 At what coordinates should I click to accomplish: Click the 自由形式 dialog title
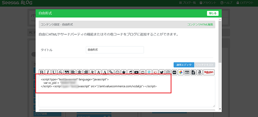point(45,13)
